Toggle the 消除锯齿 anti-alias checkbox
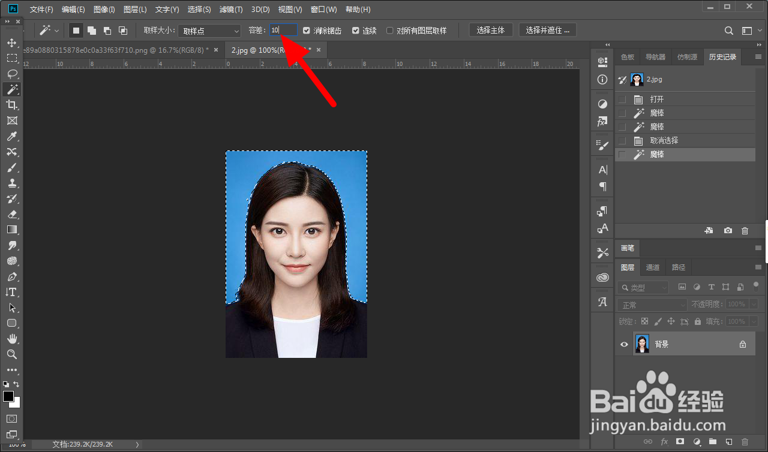Viewport: 768px width, 452px height. pyautogui.click(x=307, y=31)
